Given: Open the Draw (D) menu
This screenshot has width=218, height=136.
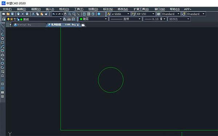Looking at the screenshot, I should point(93,9).
